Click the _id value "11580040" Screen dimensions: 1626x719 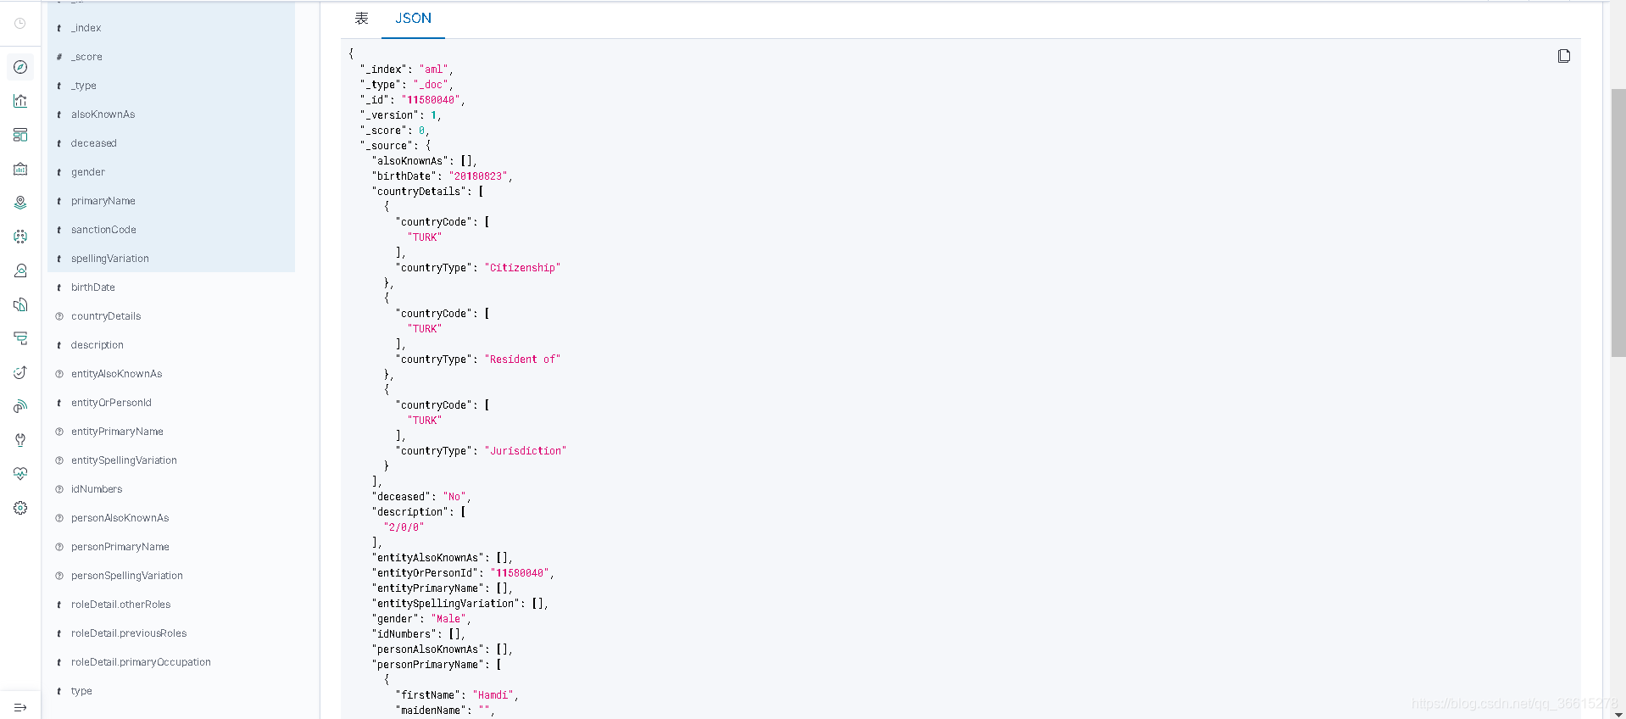pos(431,100)
